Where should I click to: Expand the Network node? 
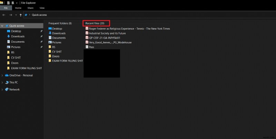pos(2,89)
